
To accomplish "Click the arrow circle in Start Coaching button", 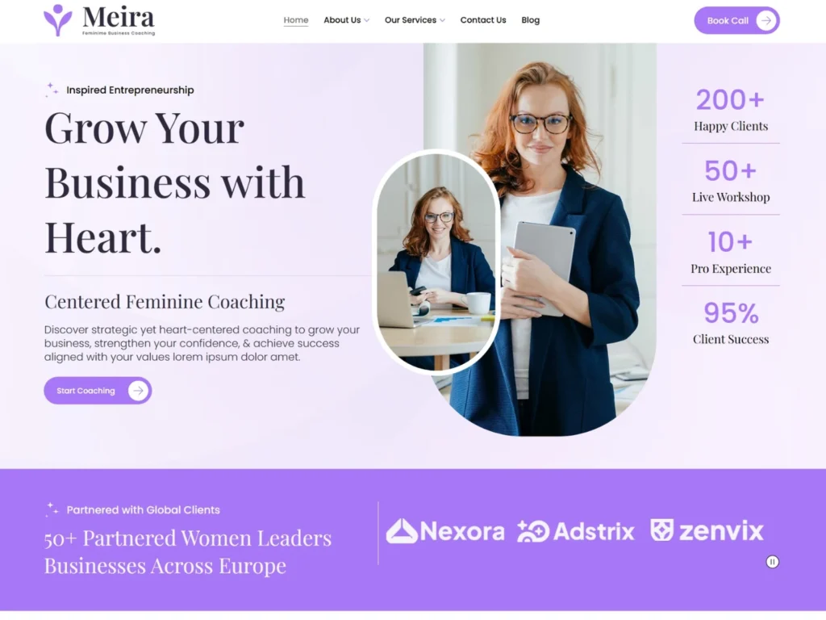I will (x=138, y=391).
